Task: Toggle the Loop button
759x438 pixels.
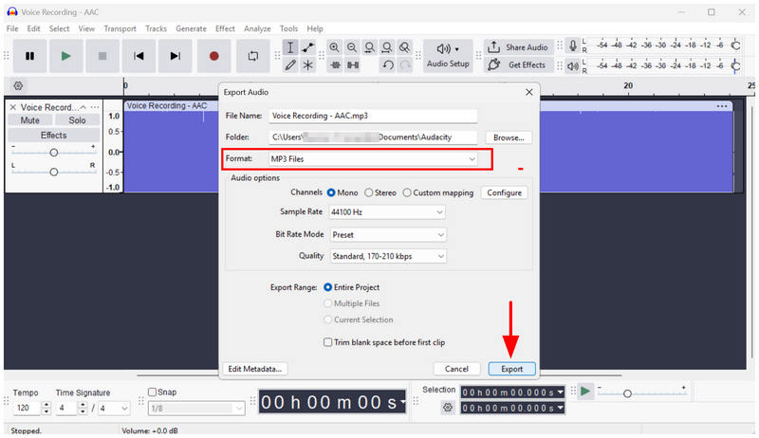Action: 252,56
